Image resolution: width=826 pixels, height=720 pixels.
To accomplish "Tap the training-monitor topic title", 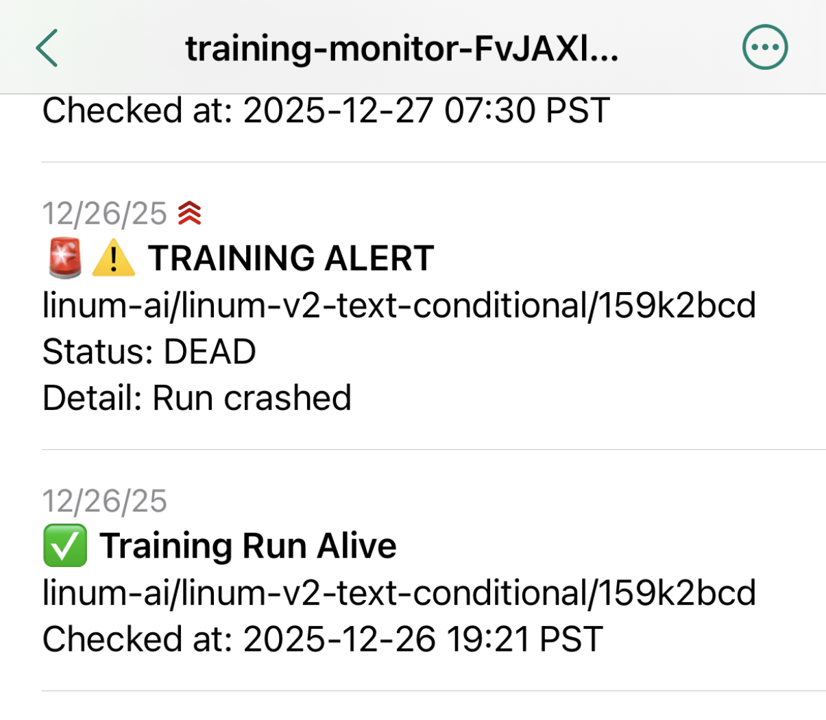I will (x=402, y=49).
